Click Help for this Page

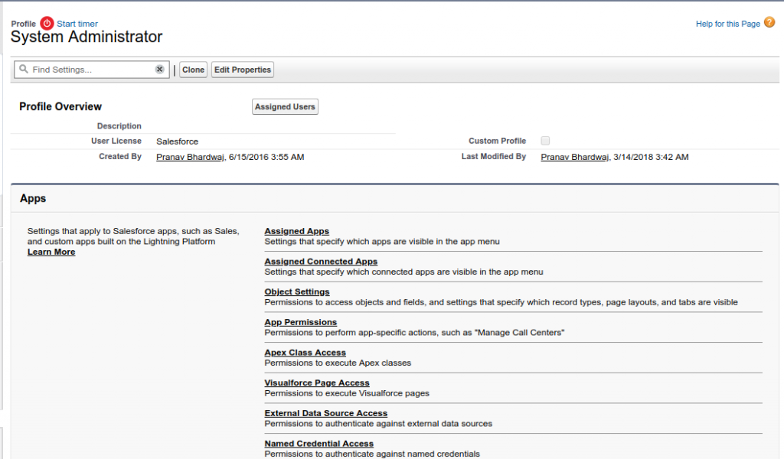click(x=727, y=24)
